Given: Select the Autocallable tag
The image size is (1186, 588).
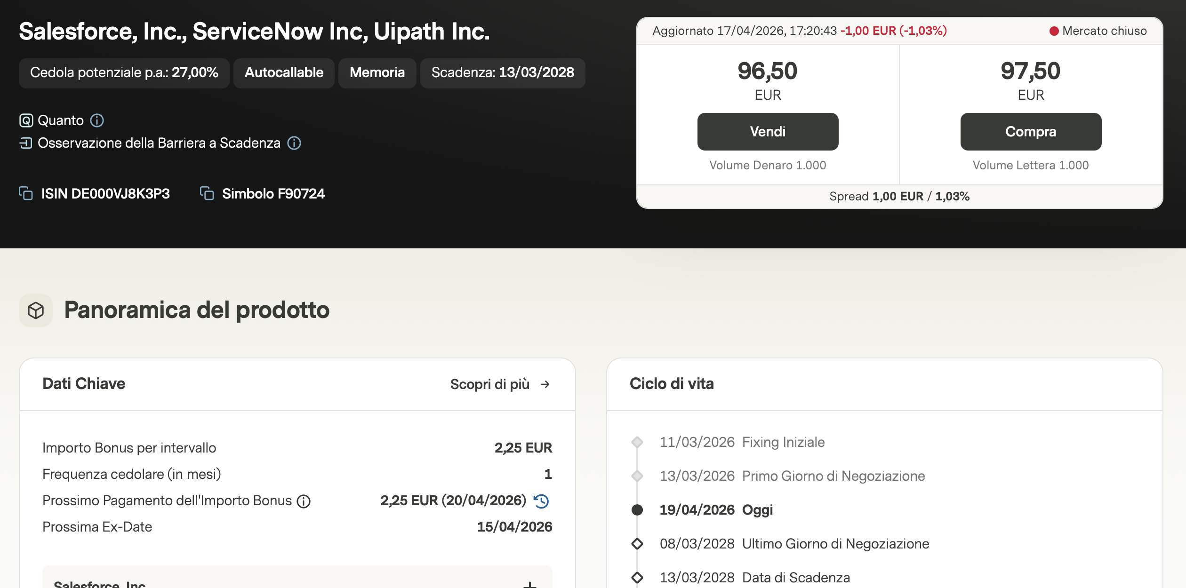Looking at the screenshot, I should [x=284, y=73].
